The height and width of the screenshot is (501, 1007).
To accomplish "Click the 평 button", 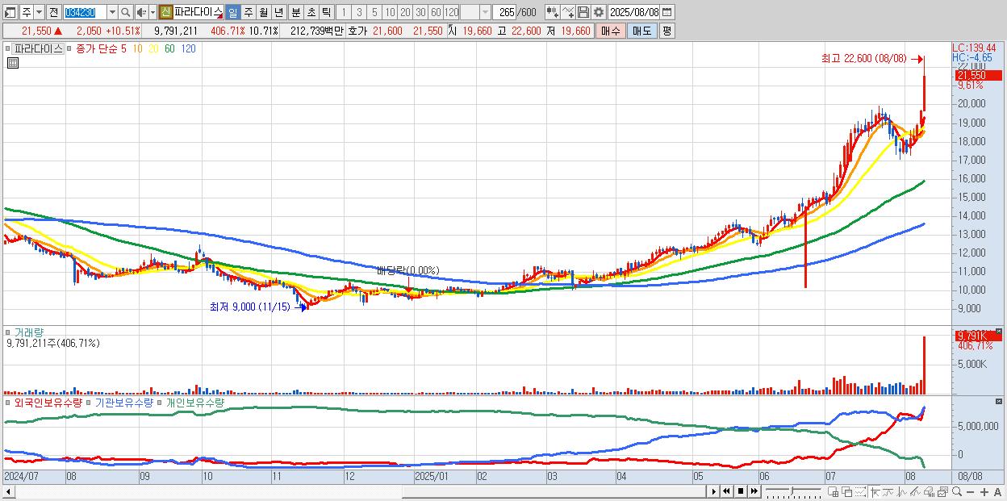I will click(666, 31).
